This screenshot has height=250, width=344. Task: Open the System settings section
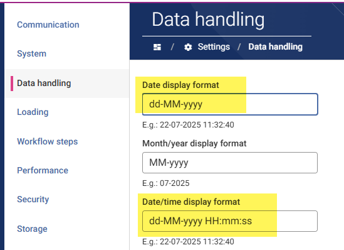click(31, 53)
